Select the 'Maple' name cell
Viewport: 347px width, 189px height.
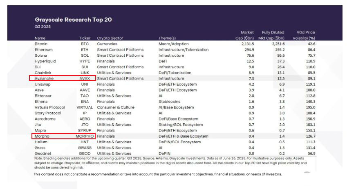pos(40,130)
